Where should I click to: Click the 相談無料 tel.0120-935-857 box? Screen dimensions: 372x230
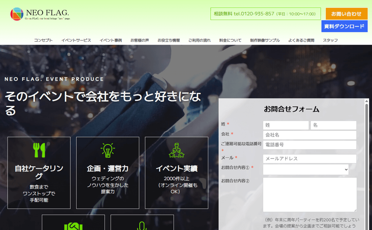pos(265,14)
